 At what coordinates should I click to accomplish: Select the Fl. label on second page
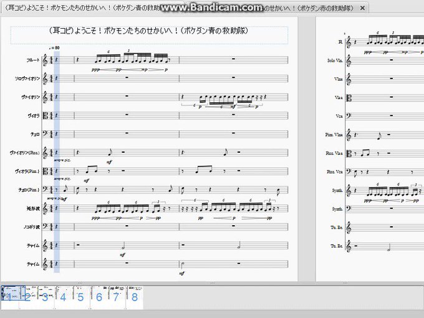point(340,42)
